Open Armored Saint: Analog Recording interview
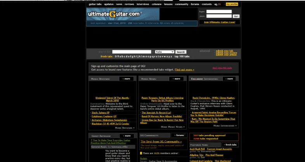Image resolution: width=305 pixels, height=162 pixels. (x=213, y=114)
